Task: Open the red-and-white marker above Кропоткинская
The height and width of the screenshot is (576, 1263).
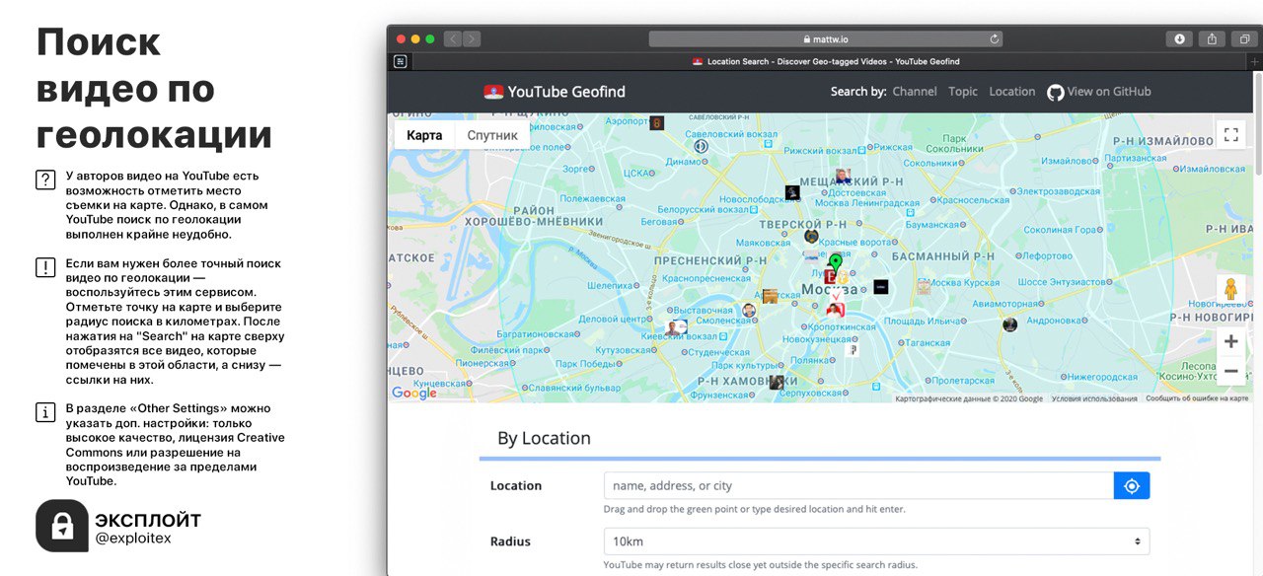Action: (836, 310)
